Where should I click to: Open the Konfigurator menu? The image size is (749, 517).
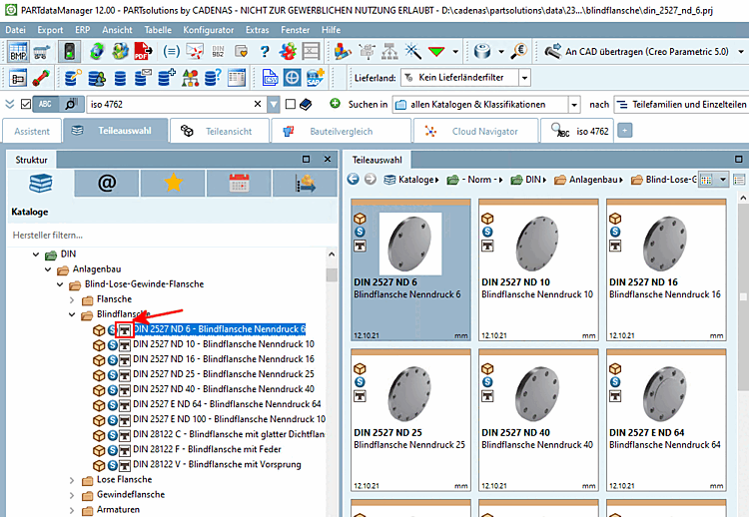209,30
